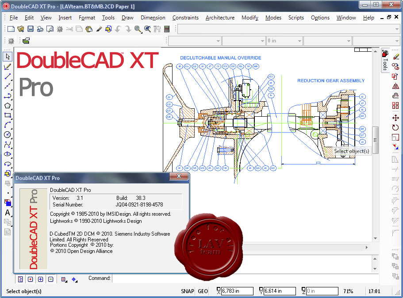Click the horizontal scrollbar right arrow

(x=367, y=248)
